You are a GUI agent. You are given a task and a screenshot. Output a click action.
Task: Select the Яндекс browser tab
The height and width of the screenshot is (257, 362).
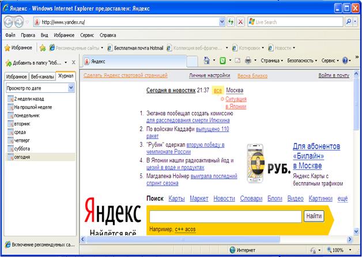(x=134, y=61)
